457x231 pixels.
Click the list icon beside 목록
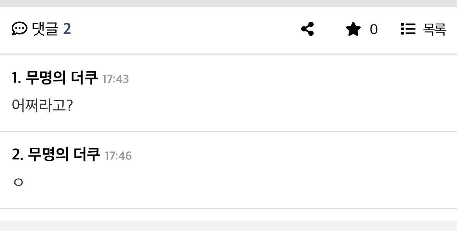(408, 29)
